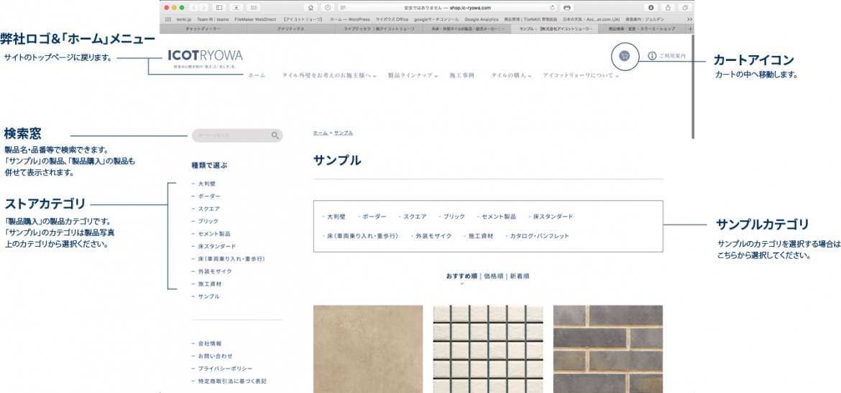Image resolution: width=841 pixels, height=393 pixels.
Task: Switch to the チャットディーラー tab
Action: (x=203, y=29)
